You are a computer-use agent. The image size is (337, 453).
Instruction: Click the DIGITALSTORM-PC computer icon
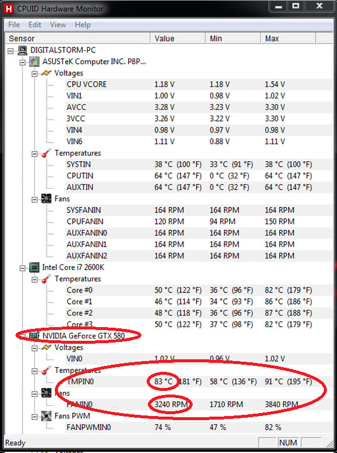(x=23, y=50)
